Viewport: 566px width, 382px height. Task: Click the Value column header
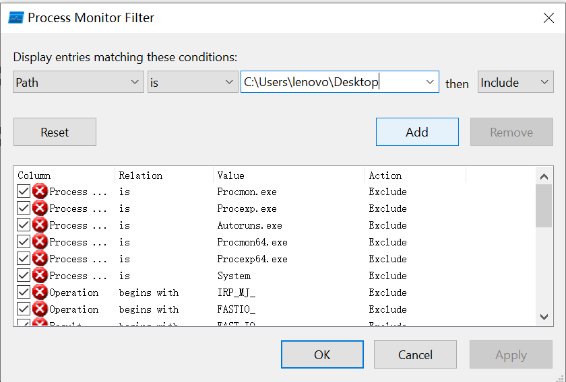pos(230,176)
